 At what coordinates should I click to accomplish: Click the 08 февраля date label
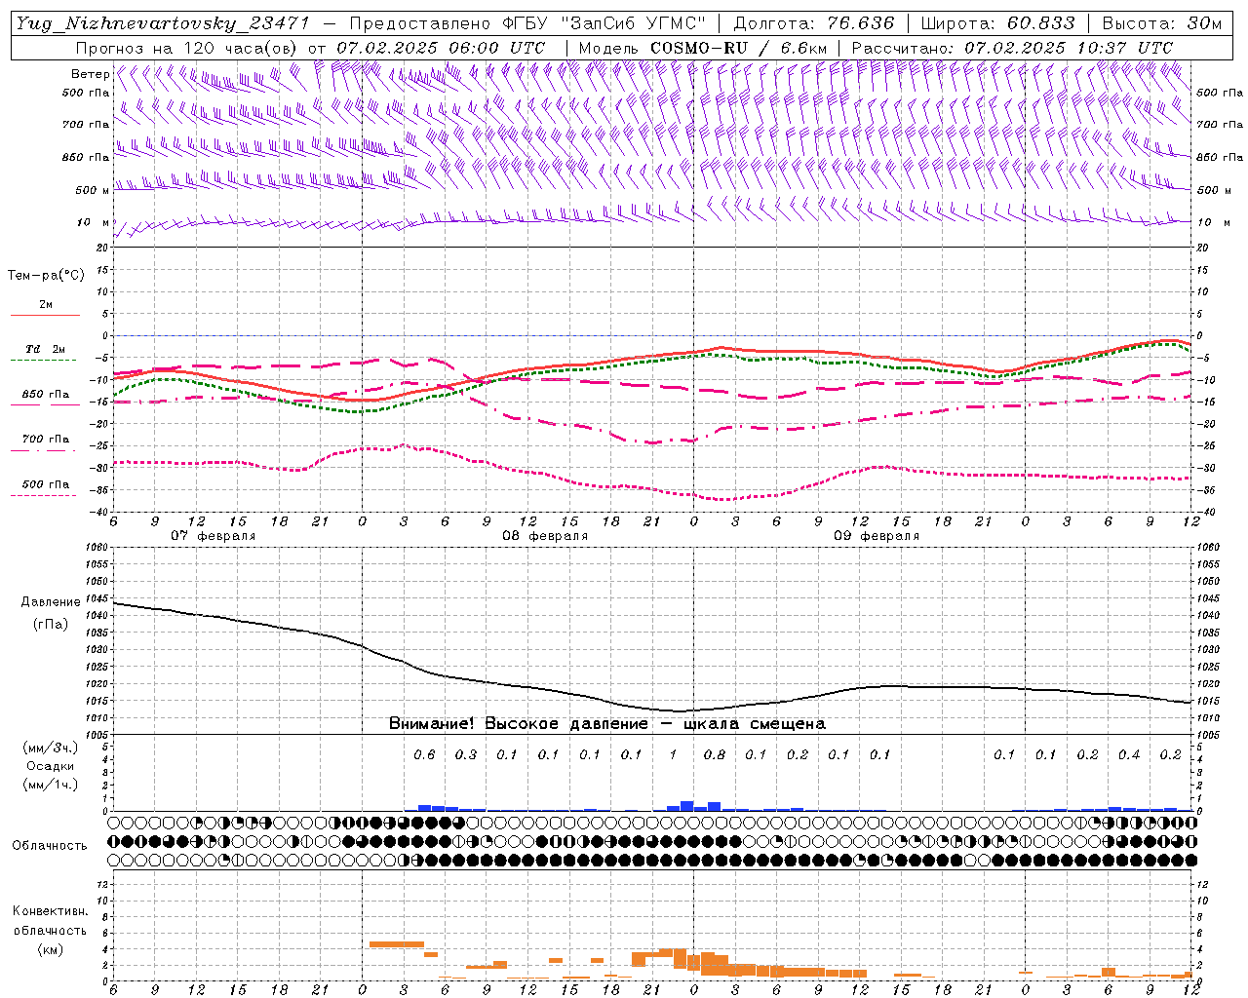[545, 536]
